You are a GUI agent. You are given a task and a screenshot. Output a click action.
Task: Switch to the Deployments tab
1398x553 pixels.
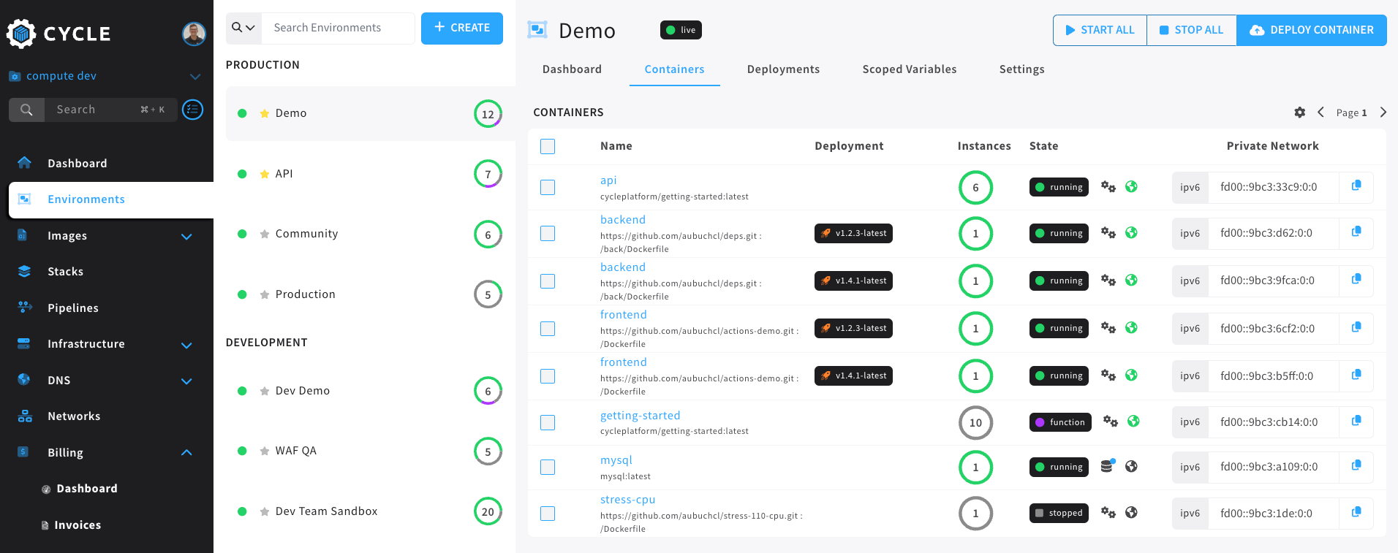coord(783,69)
